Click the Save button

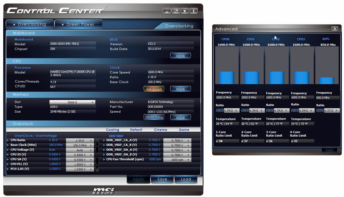[162, 179]
